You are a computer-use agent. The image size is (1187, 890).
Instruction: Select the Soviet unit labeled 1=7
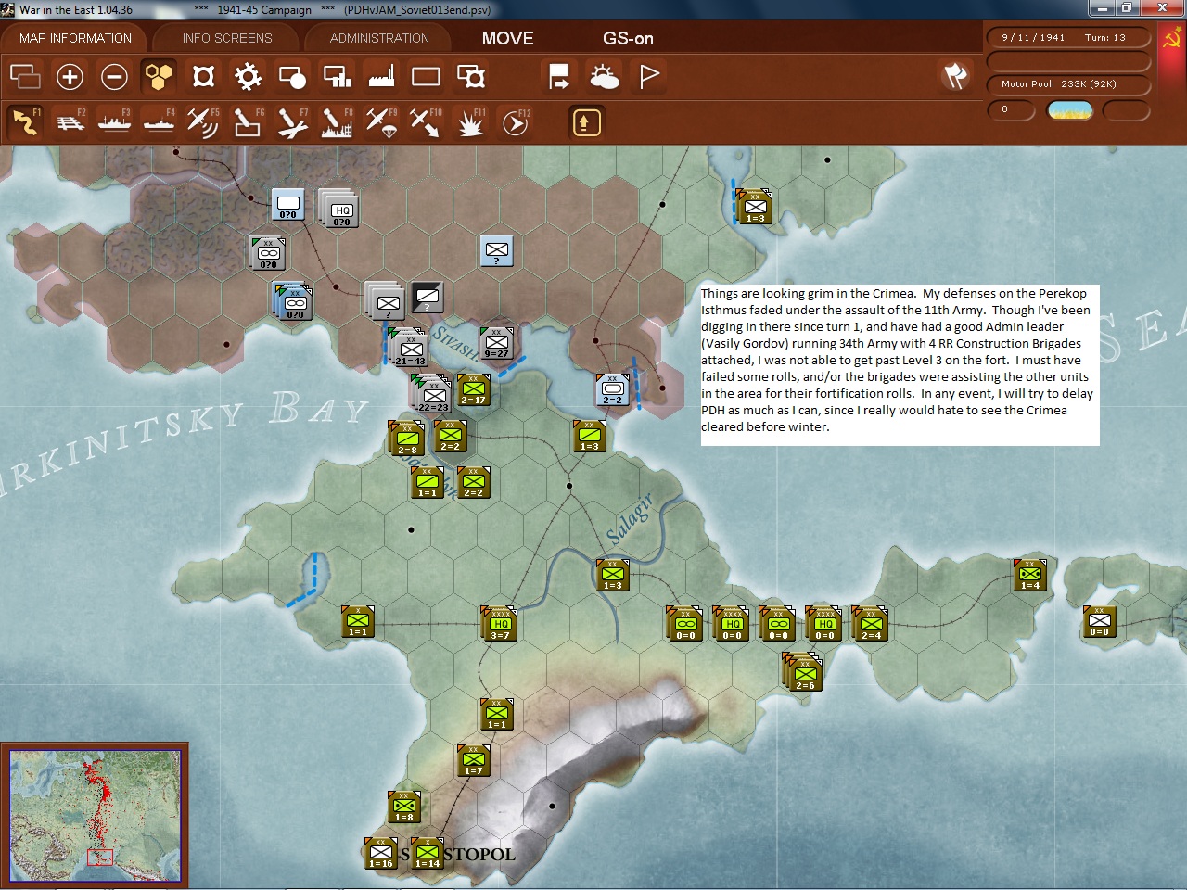[474, 761]
